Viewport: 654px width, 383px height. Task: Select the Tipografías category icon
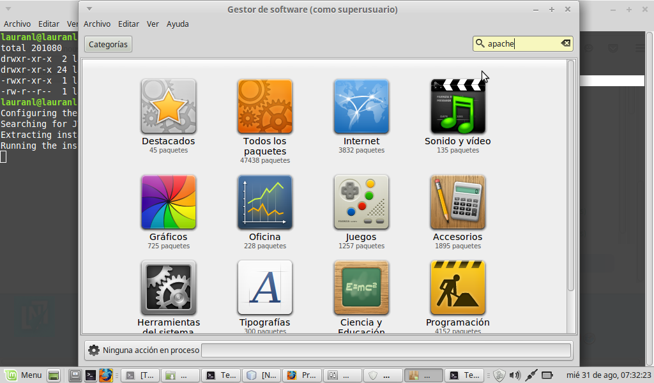point(265,287)
